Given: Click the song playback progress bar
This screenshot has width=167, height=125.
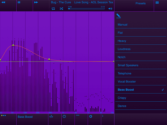Looking at the screenshot, I should (86, 9).
